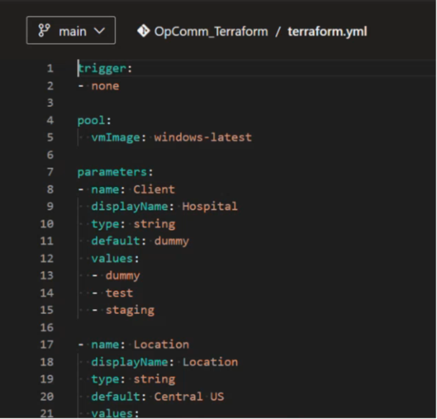Click the repository icon before OpComm_Terraform

click(143, 32)
